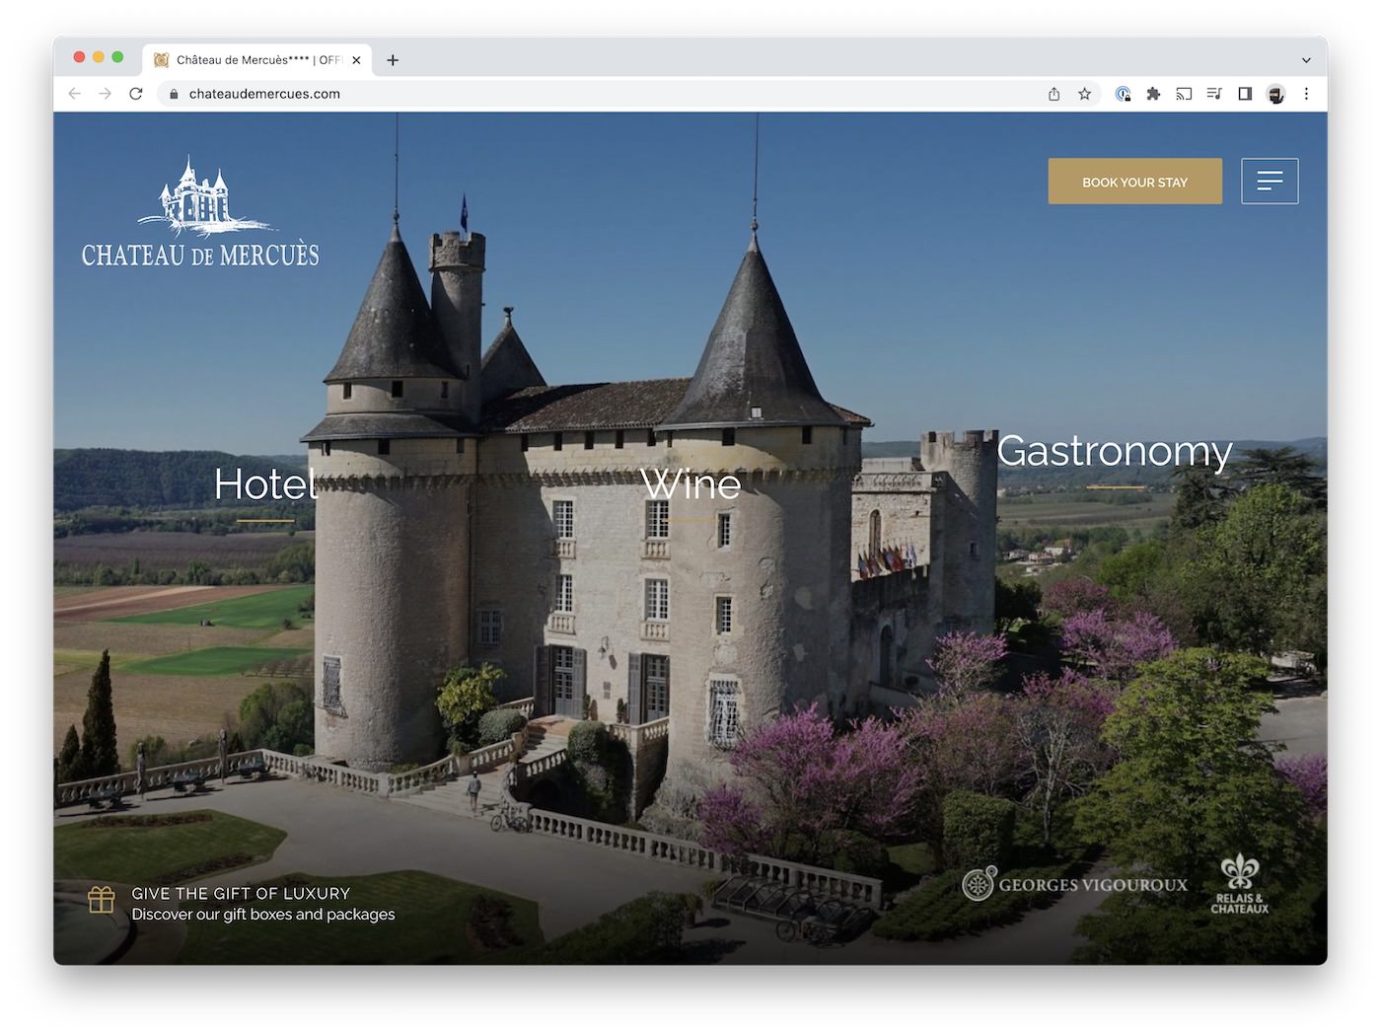Click the Chateau de Mercuès logo
The image size is (1381, 1036).
[200, 213]
